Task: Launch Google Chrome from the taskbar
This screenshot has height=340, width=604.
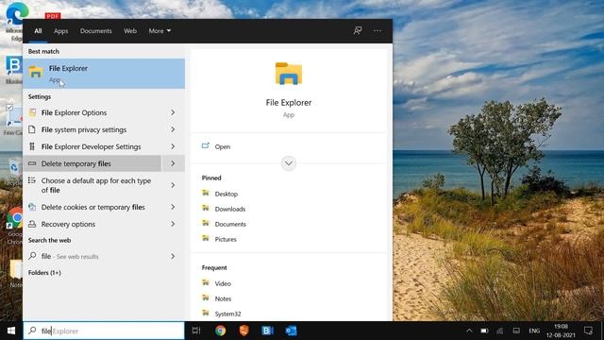Action: point(220,331)
